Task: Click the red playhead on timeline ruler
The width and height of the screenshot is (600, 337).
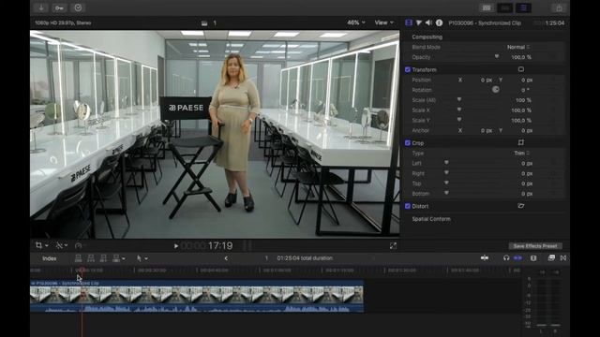Action: click(x=82, y=271)
